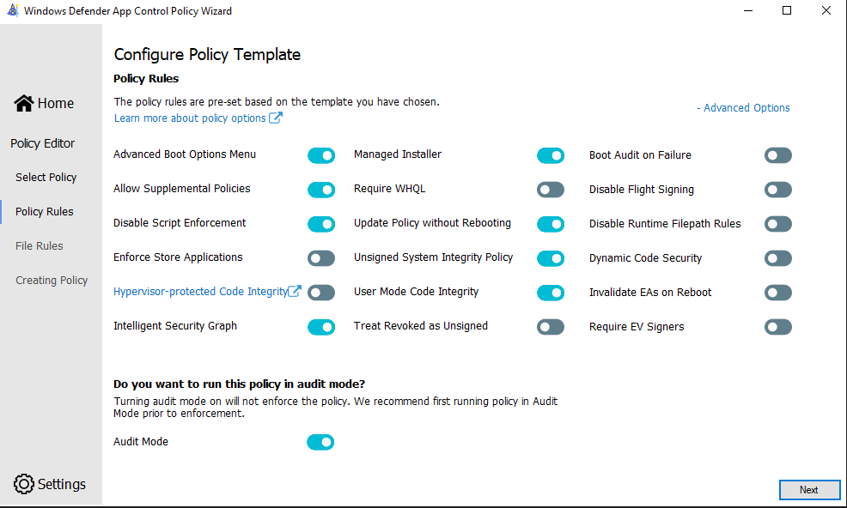Click the wizard app icon in title bar
The height and width of the screenshot is (508, 847).
click(12, 11)
